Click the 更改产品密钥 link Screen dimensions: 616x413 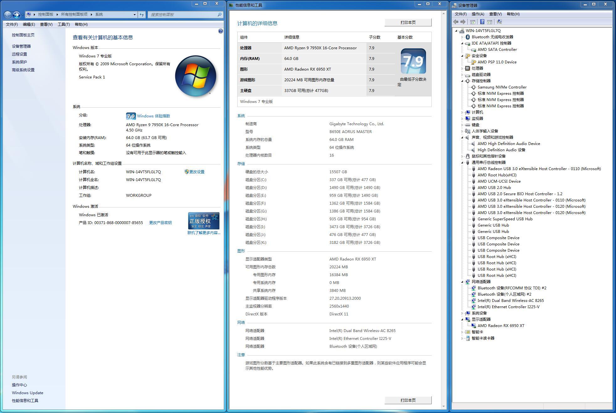pos(160,223)
